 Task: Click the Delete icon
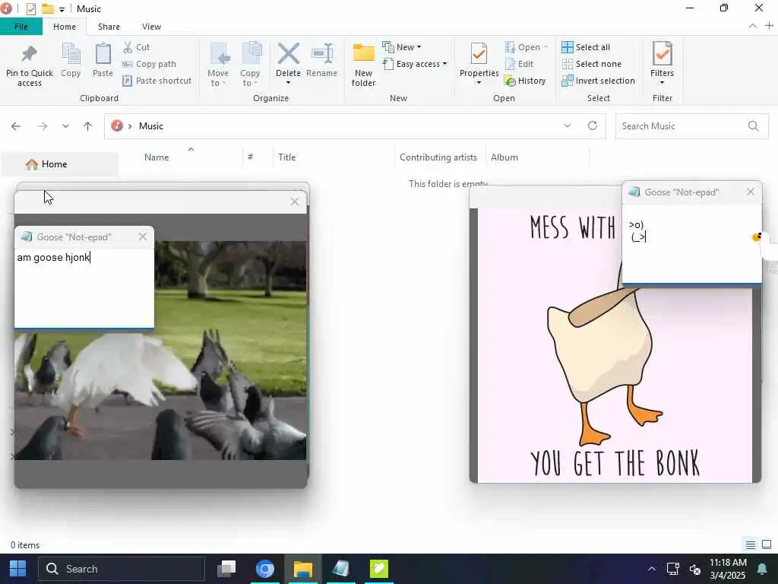coord(288,54)
